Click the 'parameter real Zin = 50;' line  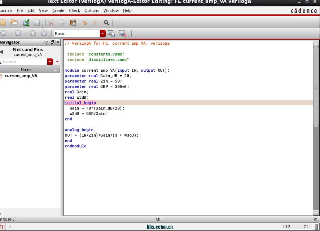pos(93,81)
